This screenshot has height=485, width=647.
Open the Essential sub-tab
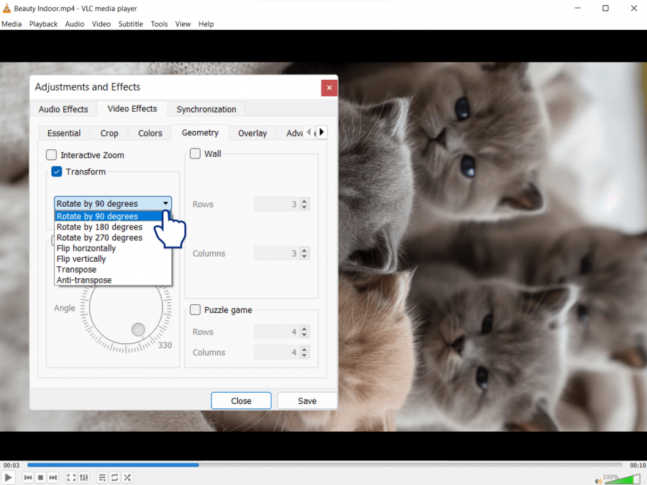pos(64,133)
